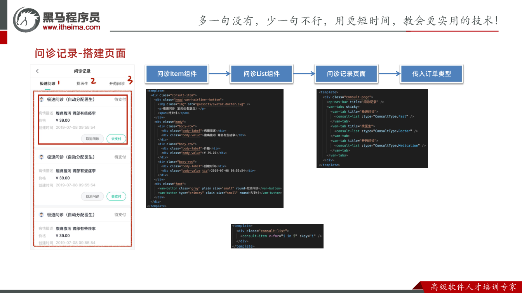
Task: Click the ConsultType.Medication code line
Action: point(380,146)
